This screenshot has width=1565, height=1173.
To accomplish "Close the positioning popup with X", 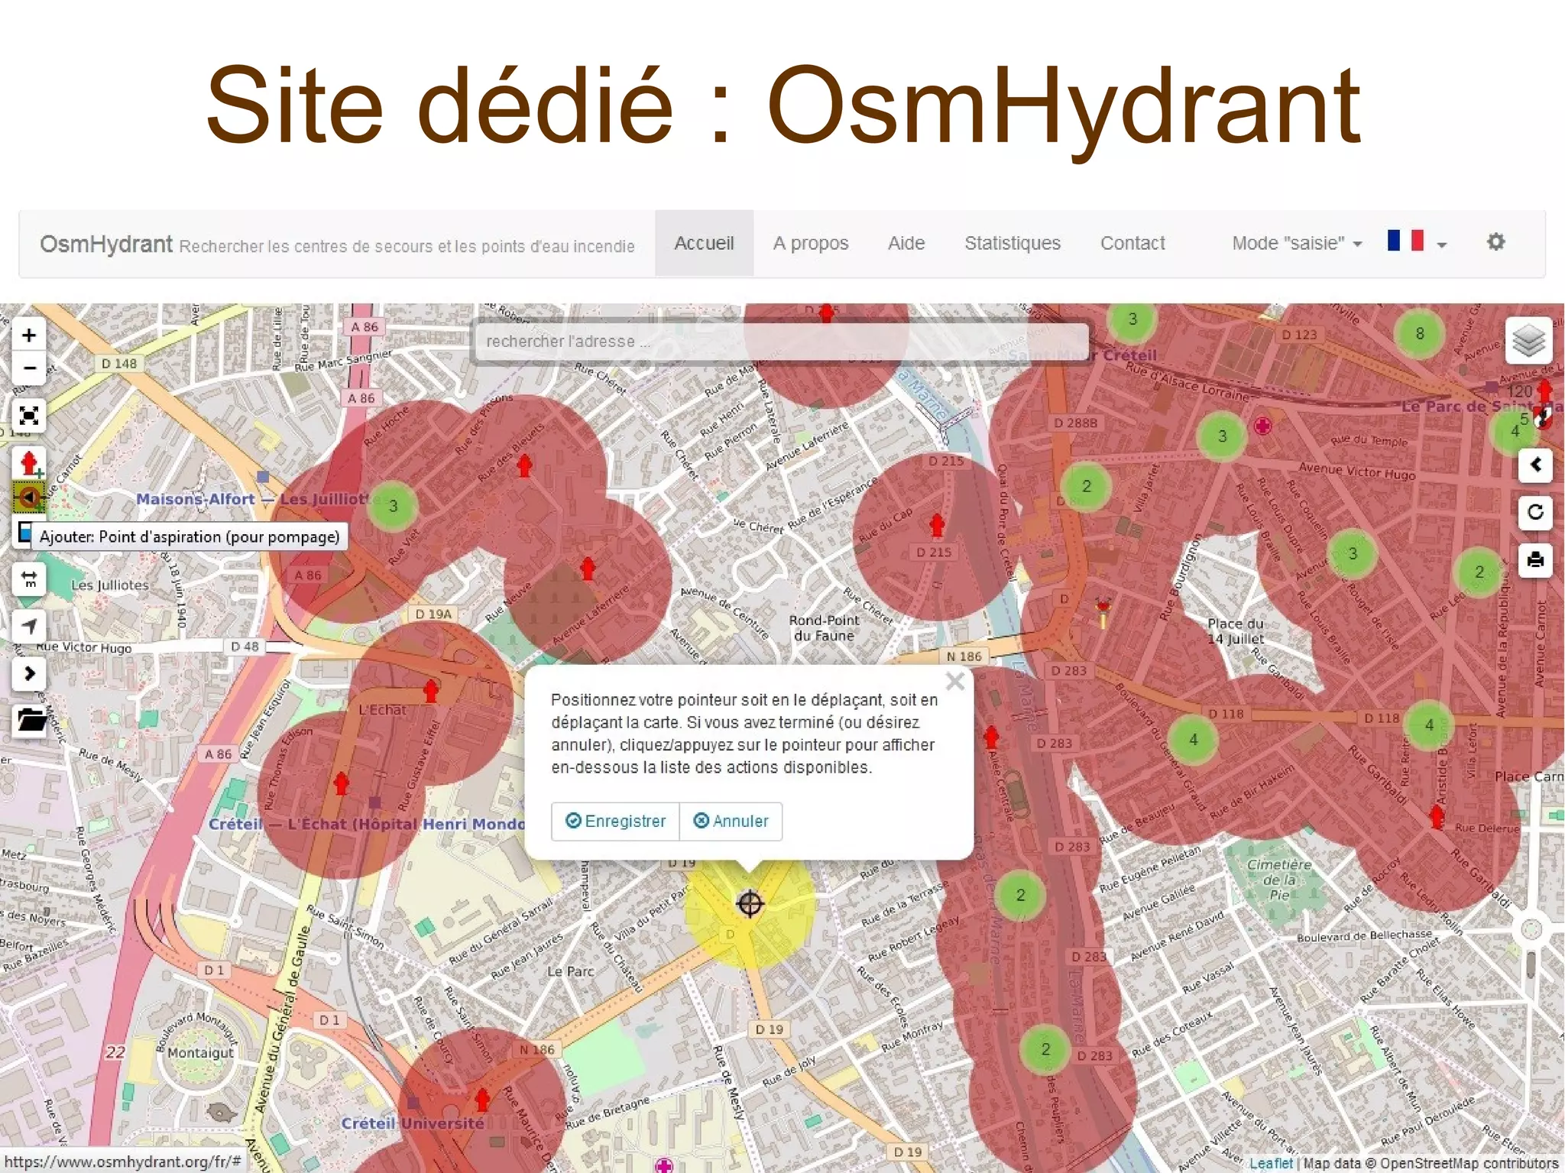I will [x=954, y=682].
